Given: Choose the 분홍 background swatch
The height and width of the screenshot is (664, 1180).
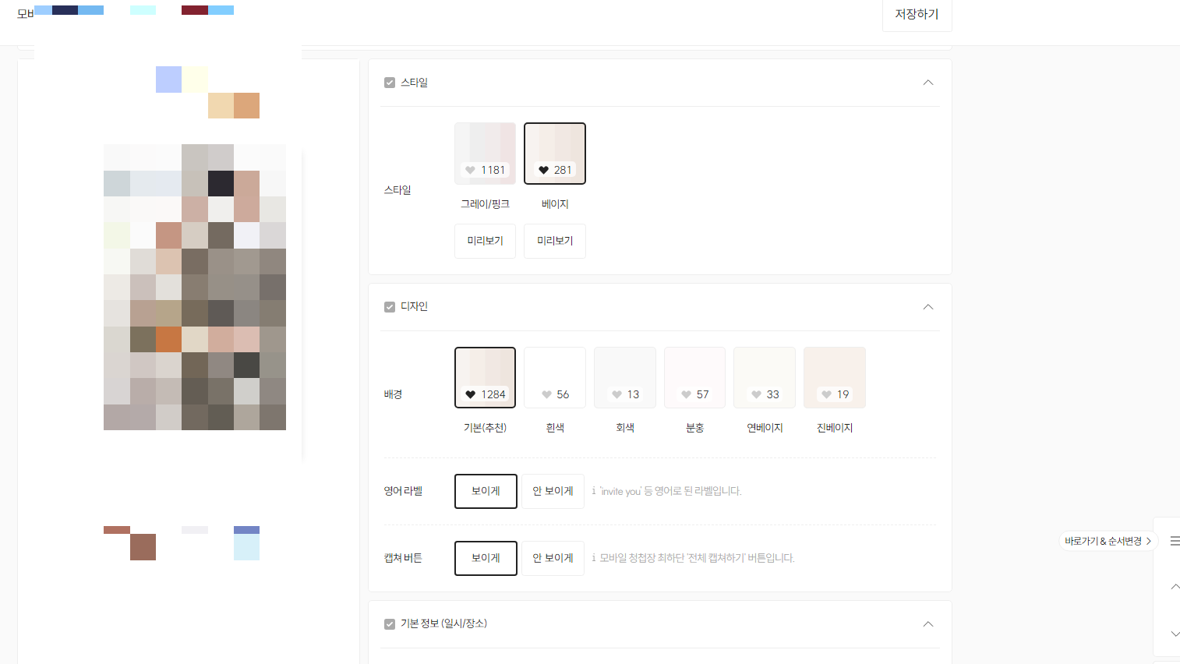Looking at the screenshot, I should [694, 377].
